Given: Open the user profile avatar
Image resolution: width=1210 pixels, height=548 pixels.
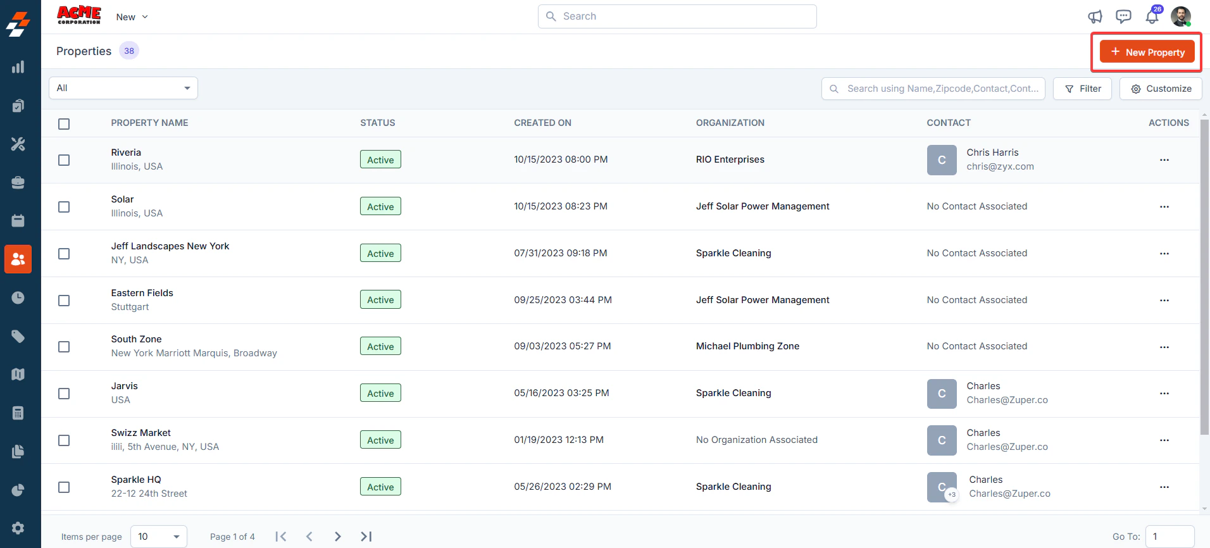Looking at the screenshot, I should [x=1181, y=16].
